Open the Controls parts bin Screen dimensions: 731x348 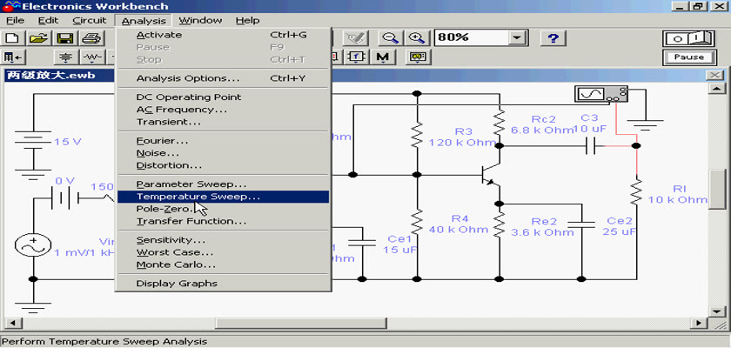click(357, 57)
